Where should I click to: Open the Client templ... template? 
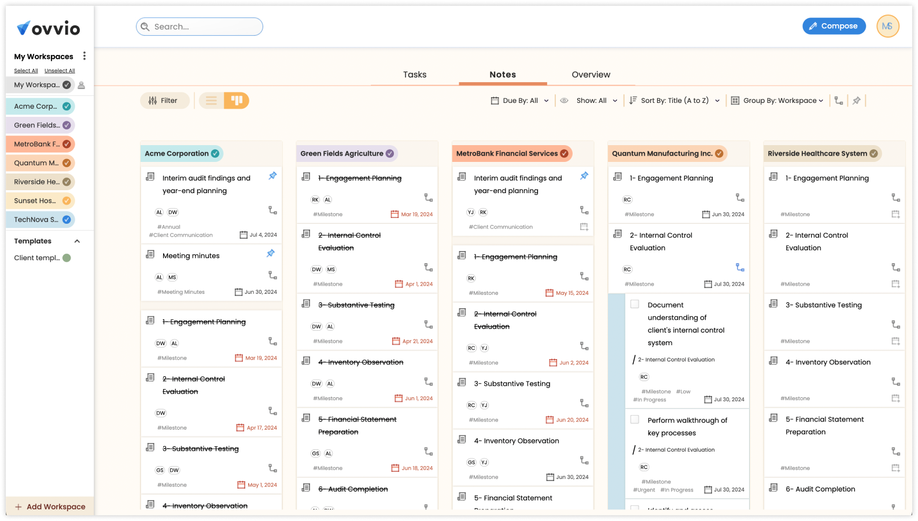(x=37, y=258)
